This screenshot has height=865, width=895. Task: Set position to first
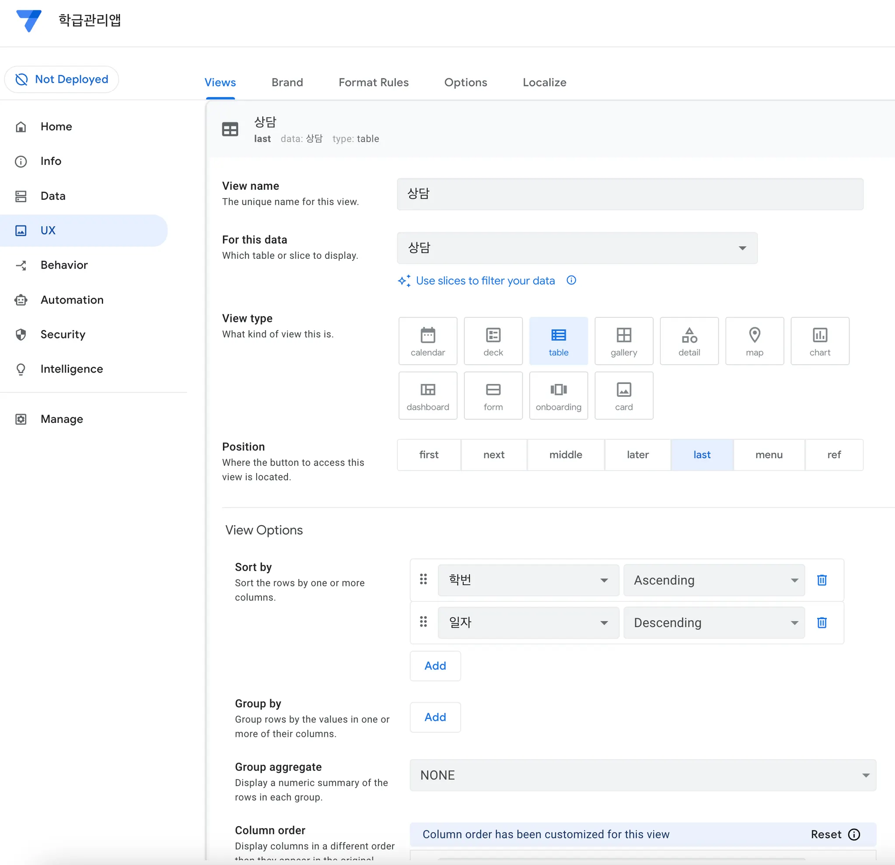pos(428,455)
